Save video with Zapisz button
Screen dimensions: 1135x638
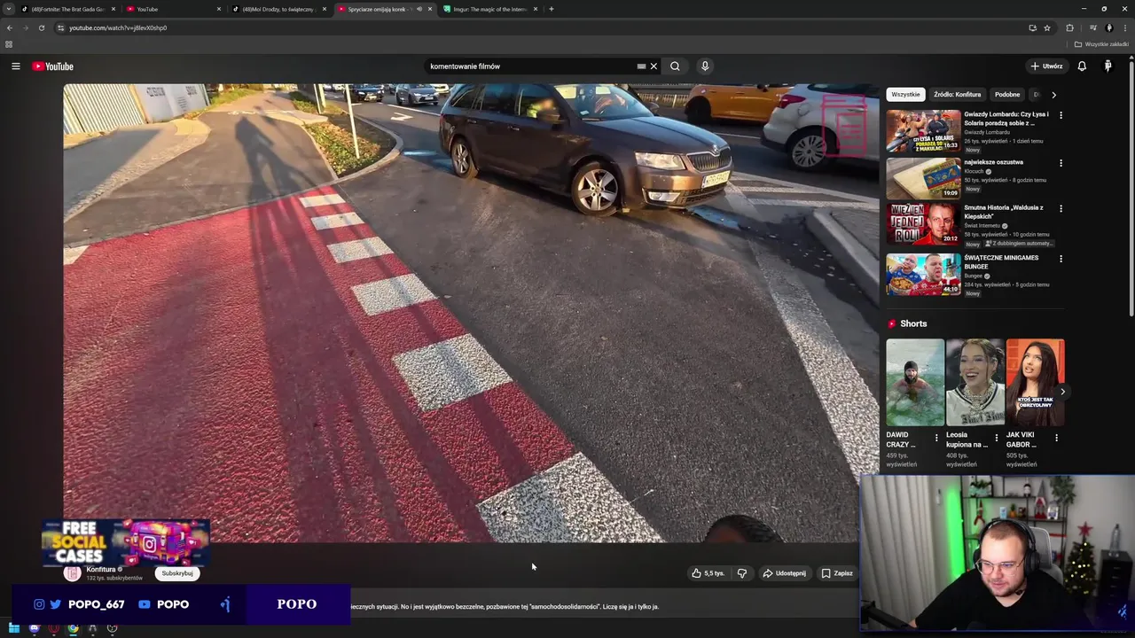(837, 573)
